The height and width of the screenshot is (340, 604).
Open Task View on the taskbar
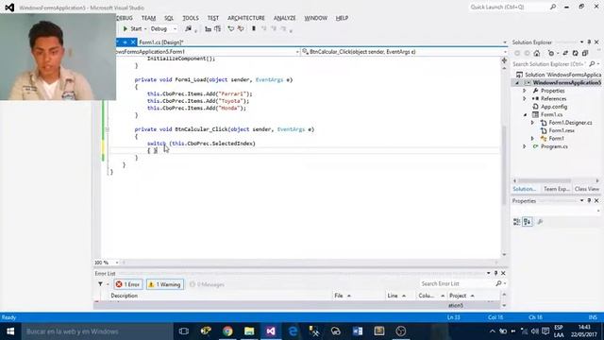click(x=184, y=331)
